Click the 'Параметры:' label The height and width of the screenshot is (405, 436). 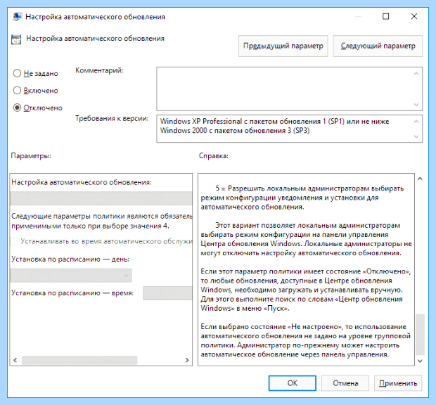click(x=31, y=156)
